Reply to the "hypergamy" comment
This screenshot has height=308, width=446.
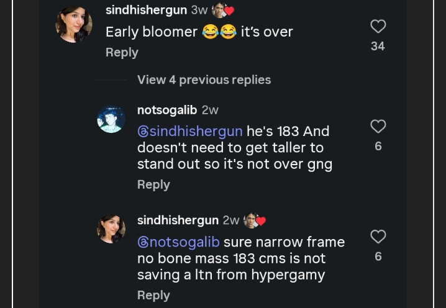point(153,295)
